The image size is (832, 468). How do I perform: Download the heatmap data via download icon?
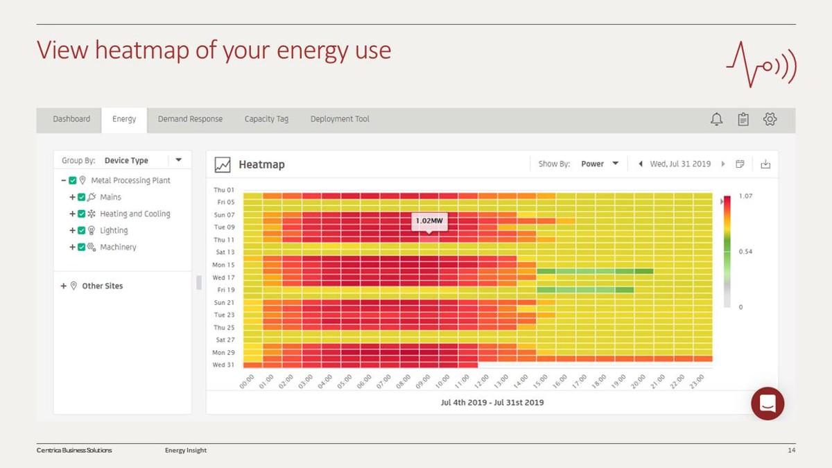tap(765, 164)
